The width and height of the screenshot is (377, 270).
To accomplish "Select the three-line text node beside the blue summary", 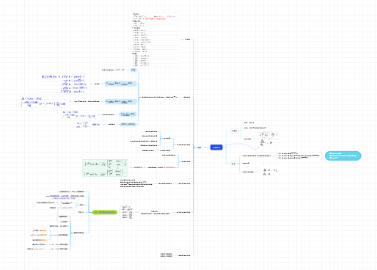I will tap(299, 156).
